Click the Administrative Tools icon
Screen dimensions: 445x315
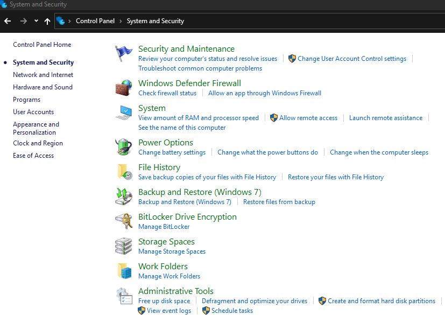pos(123,295)
